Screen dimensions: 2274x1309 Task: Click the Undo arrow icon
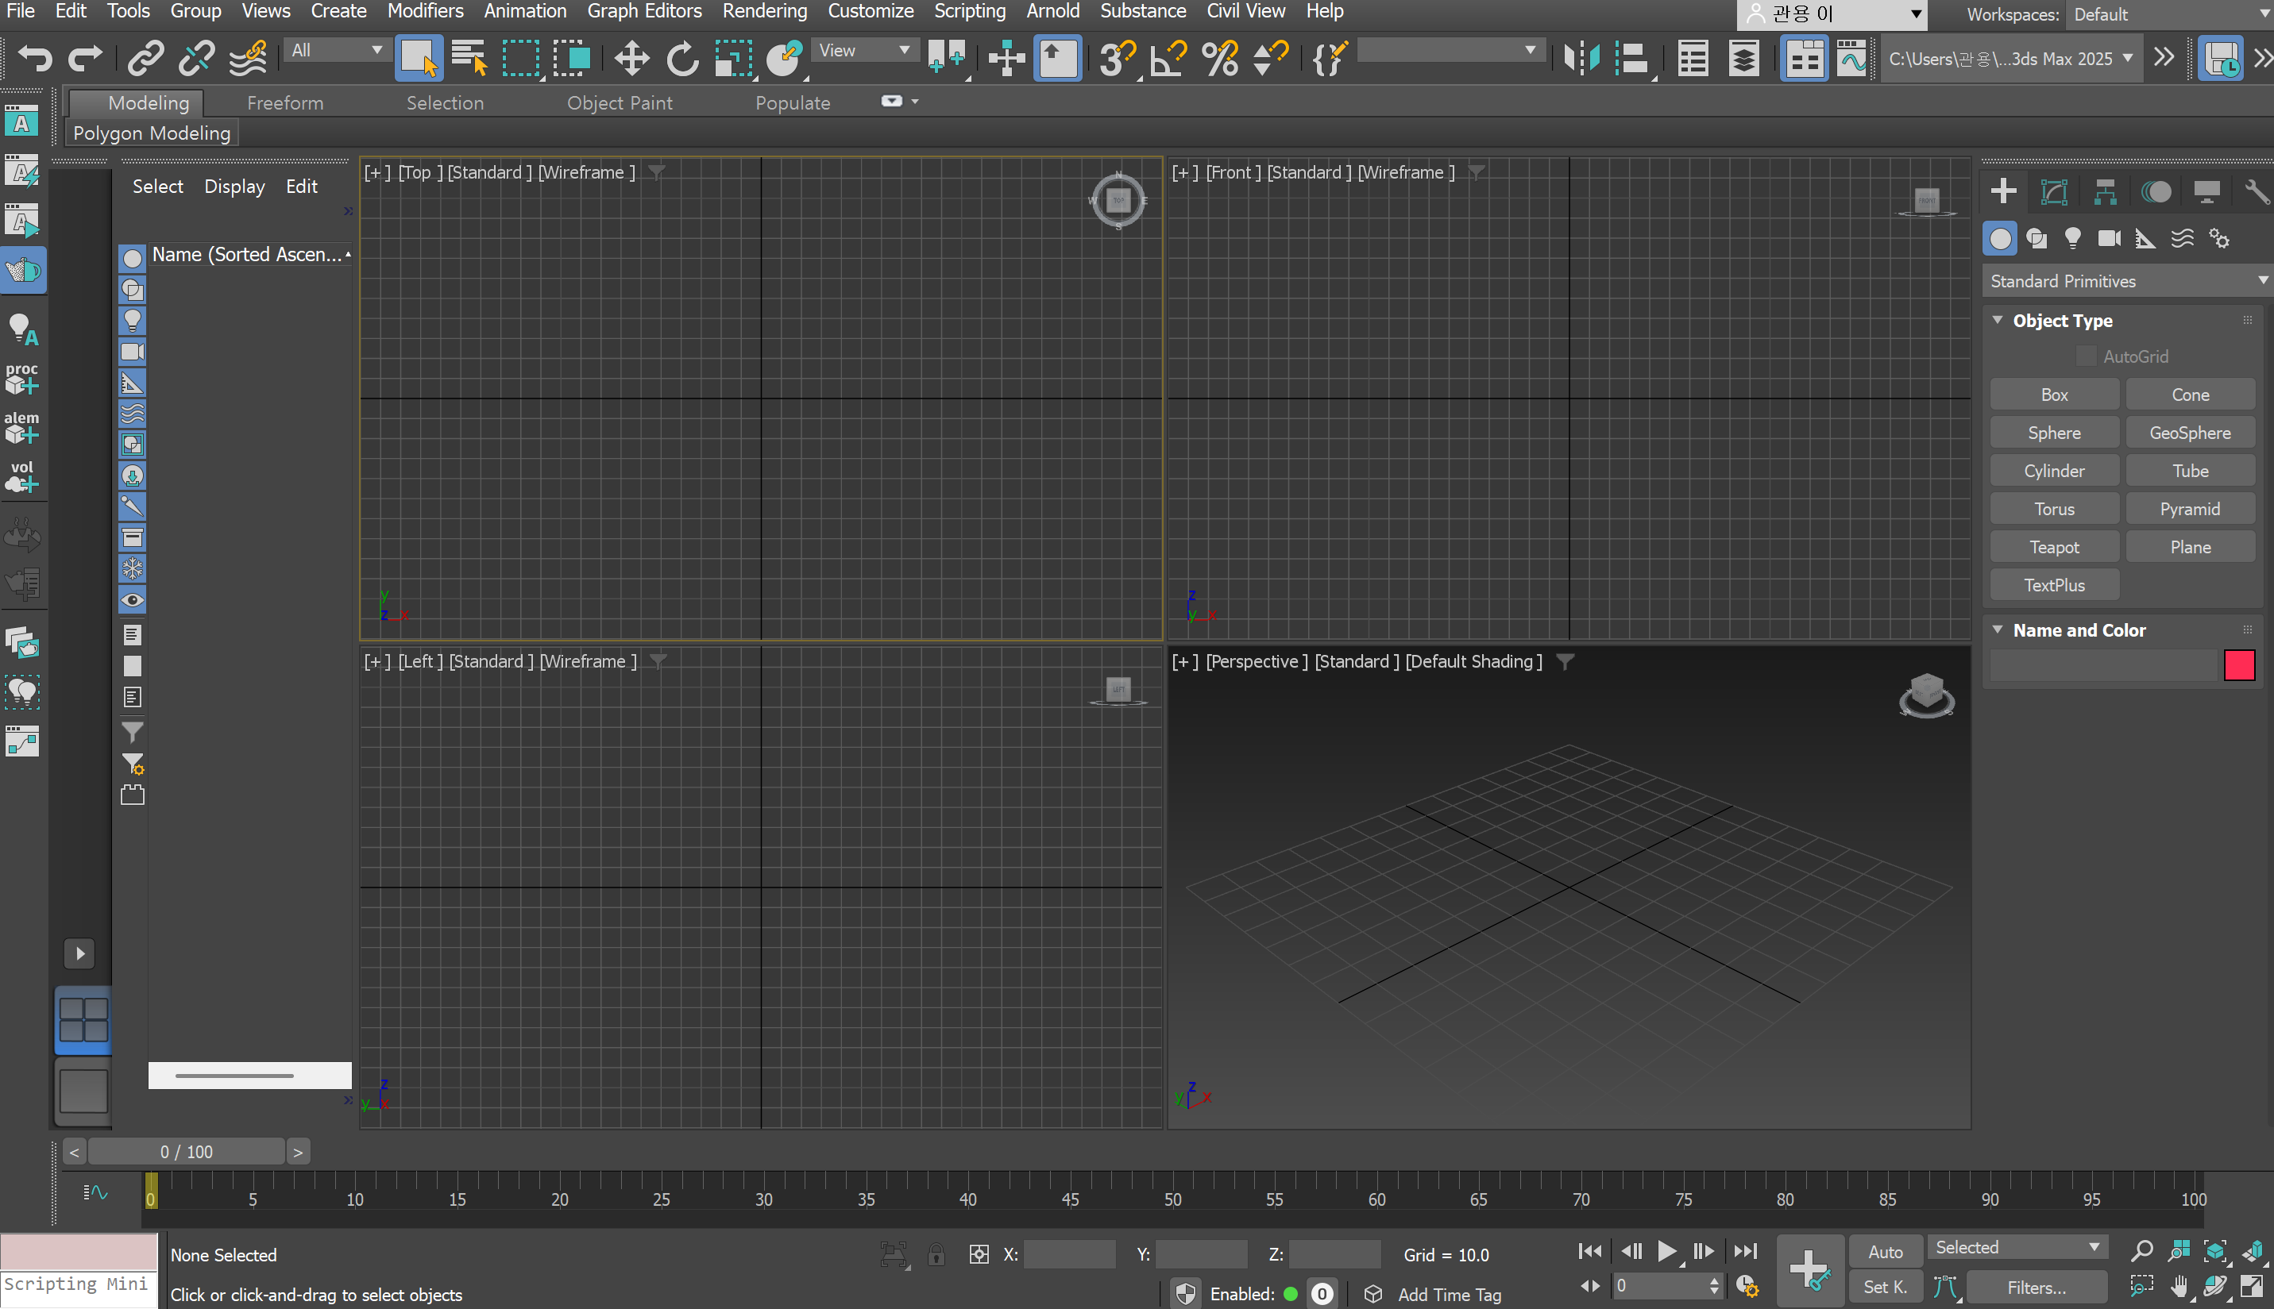(x=35, y=59)
